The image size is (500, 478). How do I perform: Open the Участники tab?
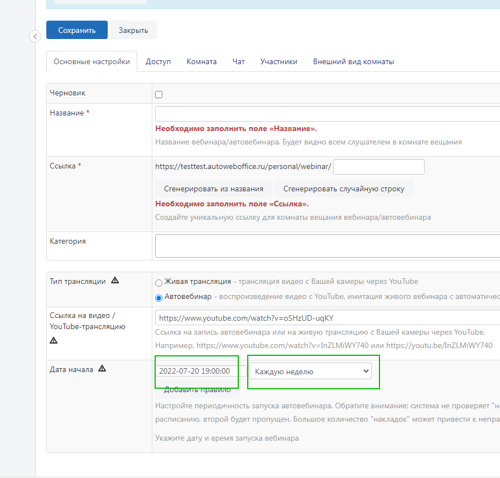pos(278,62)
